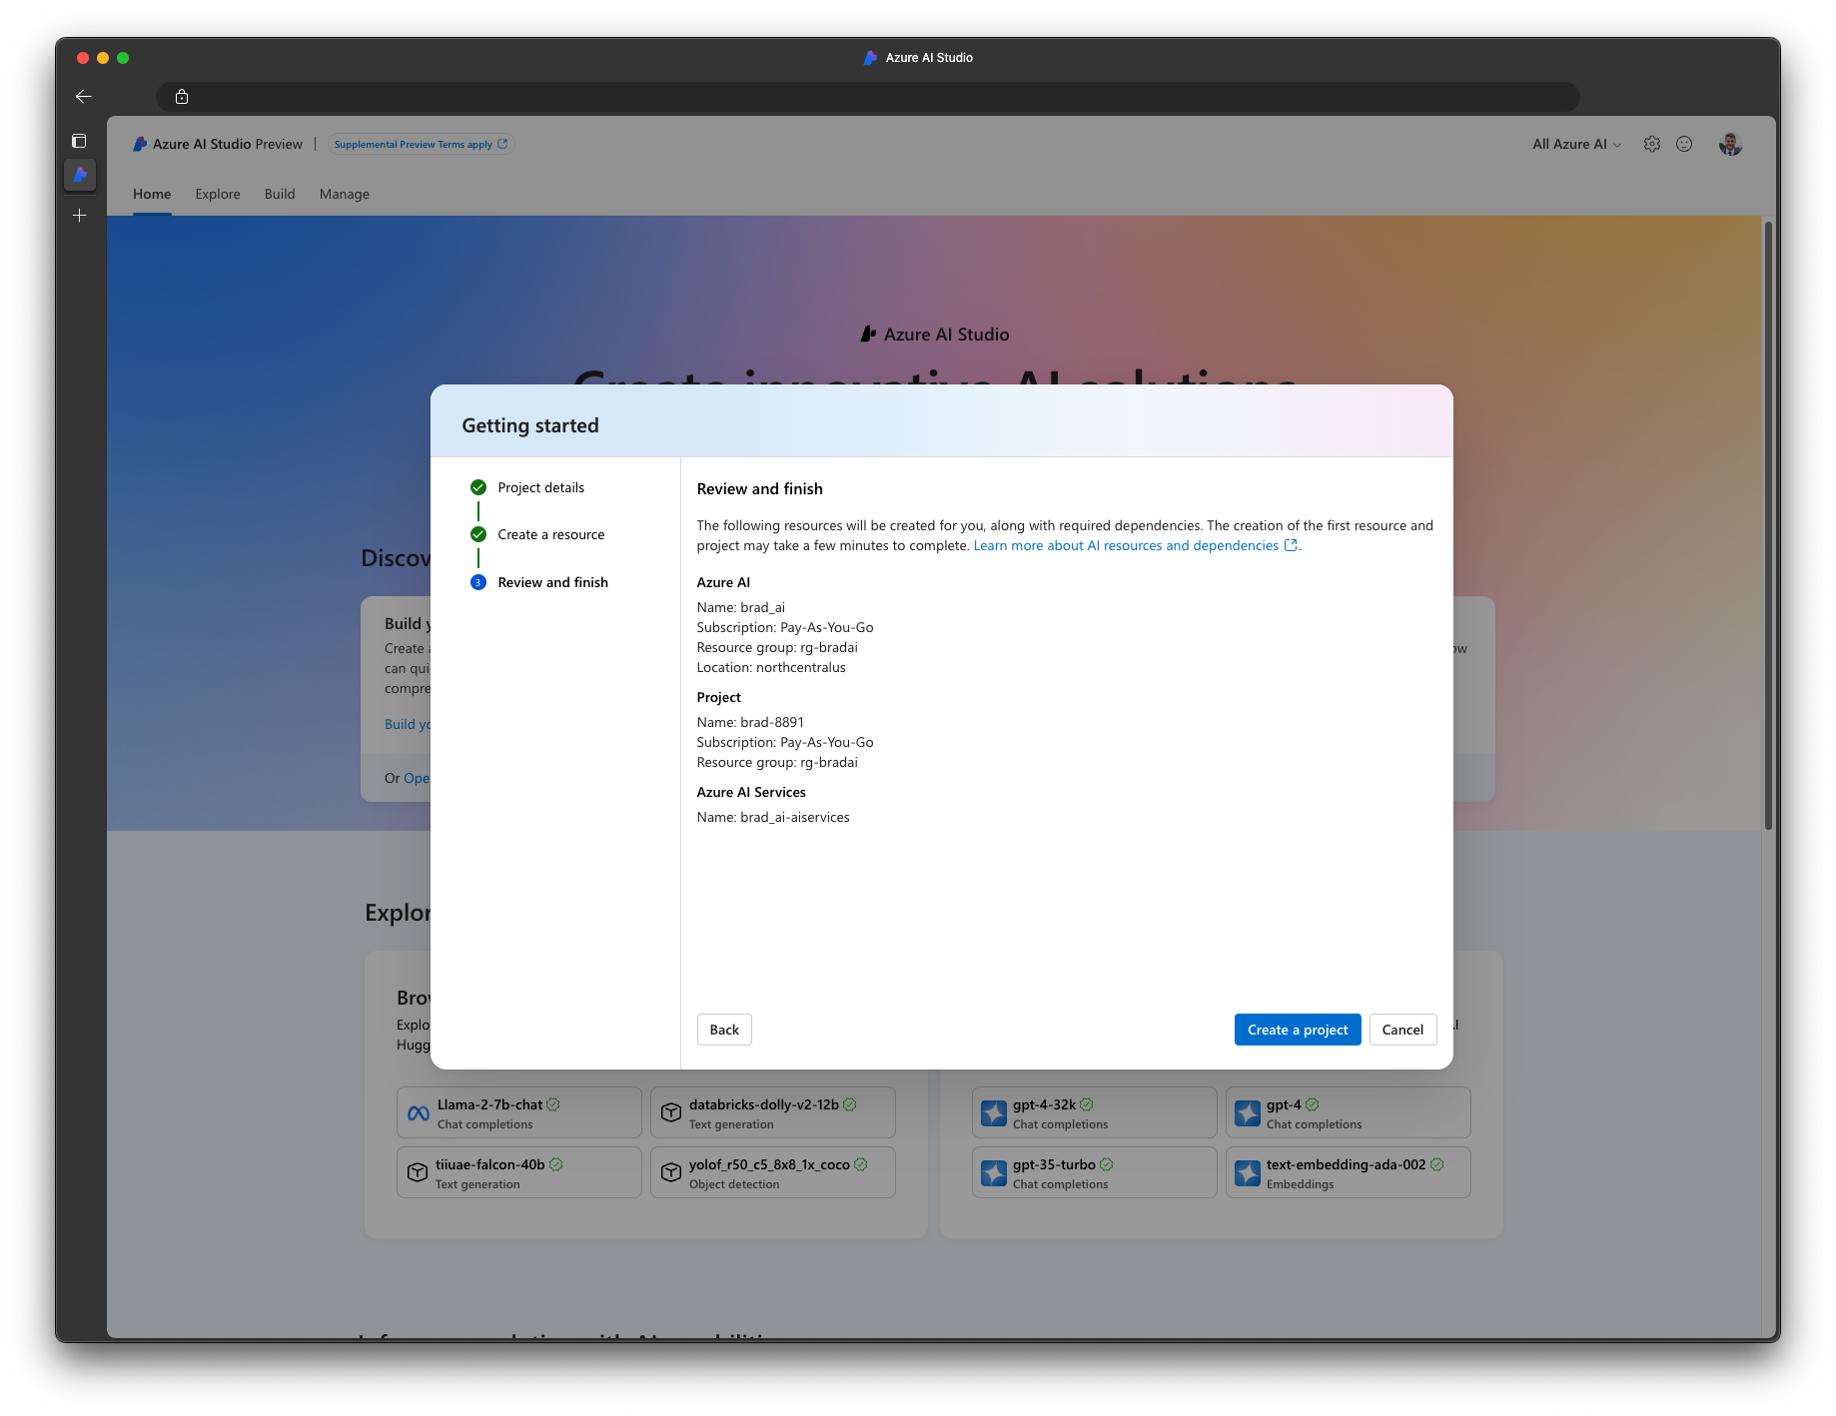Open the Manage tab
This screenshot has width=1836, height=1416.
pyautogui.click(x=345, y=194)
